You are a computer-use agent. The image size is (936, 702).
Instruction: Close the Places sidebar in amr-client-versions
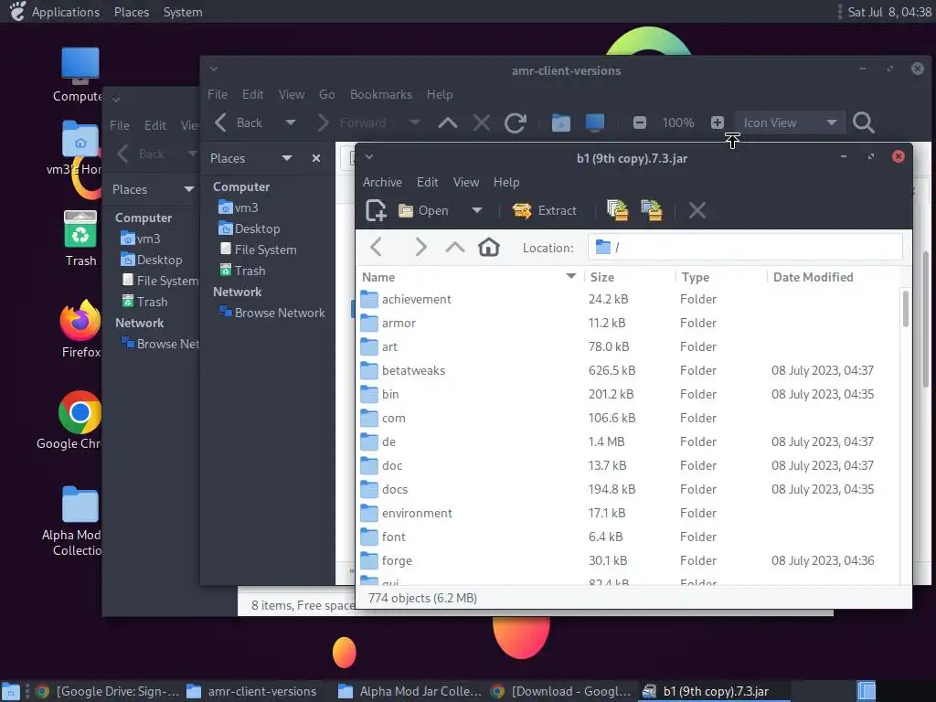(x=315, y=158)
